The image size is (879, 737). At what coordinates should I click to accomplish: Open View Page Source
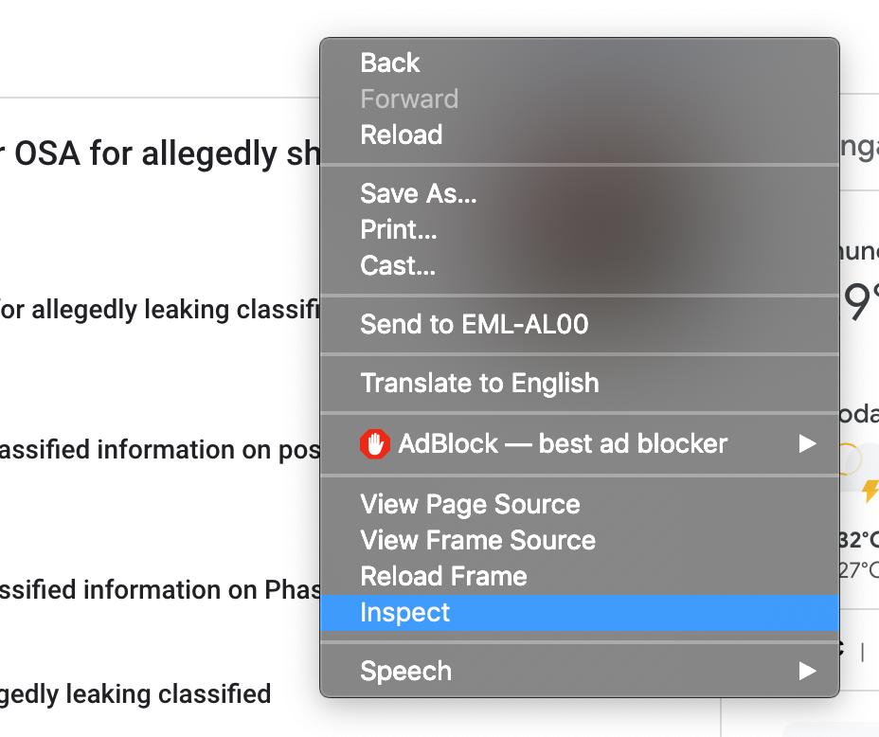470,505
